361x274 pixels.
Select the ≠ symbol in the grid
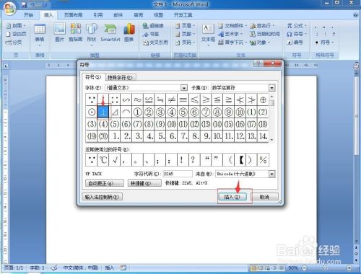172,100
